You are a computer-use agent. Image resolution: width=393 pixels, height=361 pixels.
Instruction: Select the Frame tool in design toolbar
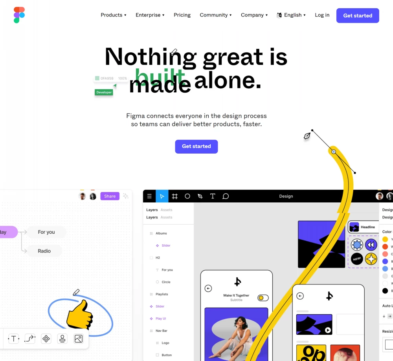coord(175,196)
